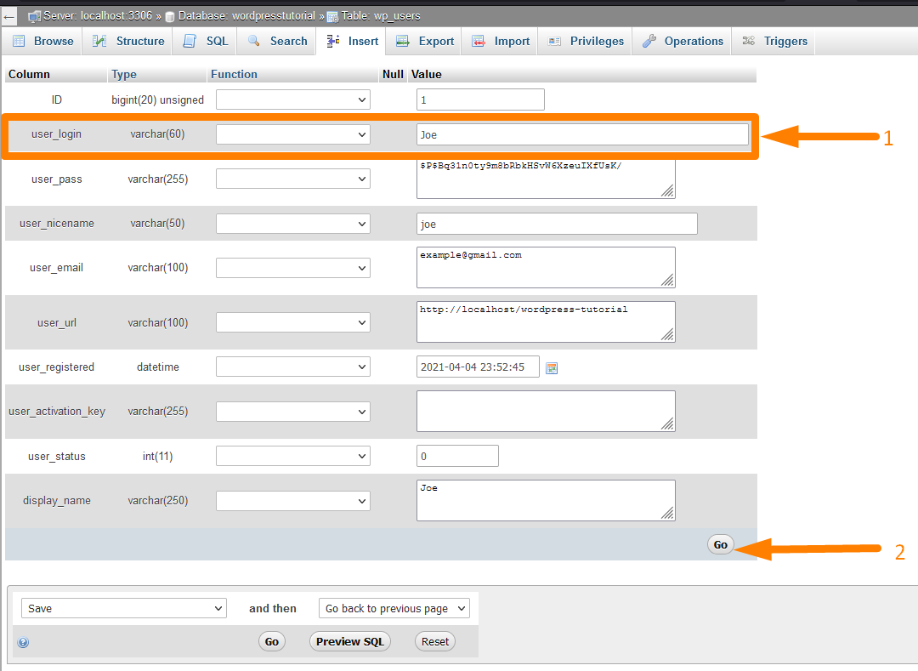Open the SQL tab
The width and height of the screenshot is (918, 671).
(x=206, y=41)
